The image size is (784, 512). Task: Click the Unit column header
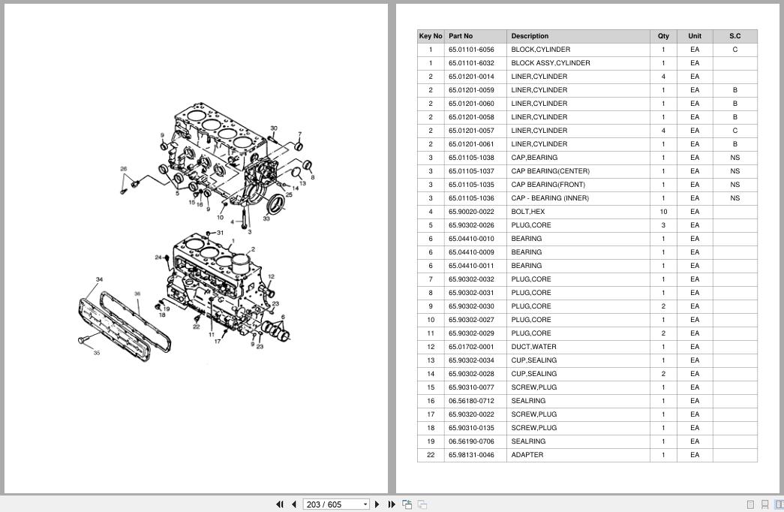point(695,36)
